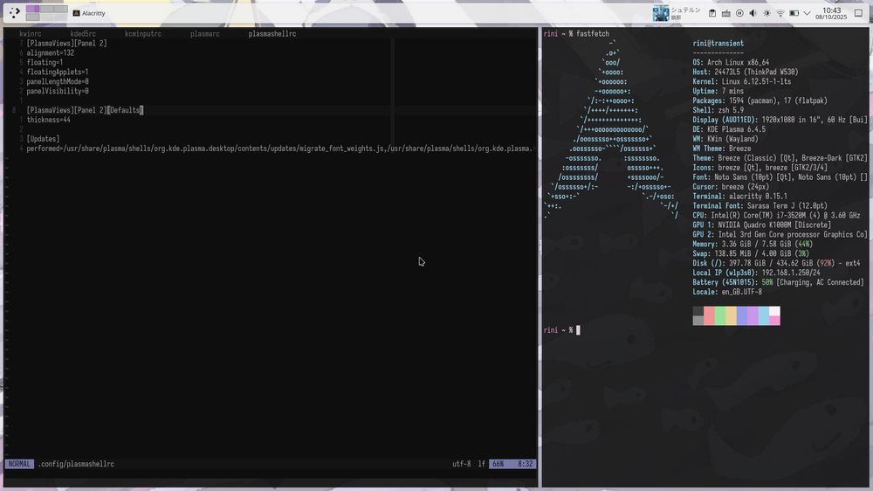Switch to the kcminputrc buffer tab
The image size is (873, 491).
click(143, 34)
